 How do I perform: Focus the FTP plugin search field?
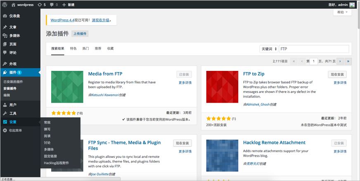point(314,49)
